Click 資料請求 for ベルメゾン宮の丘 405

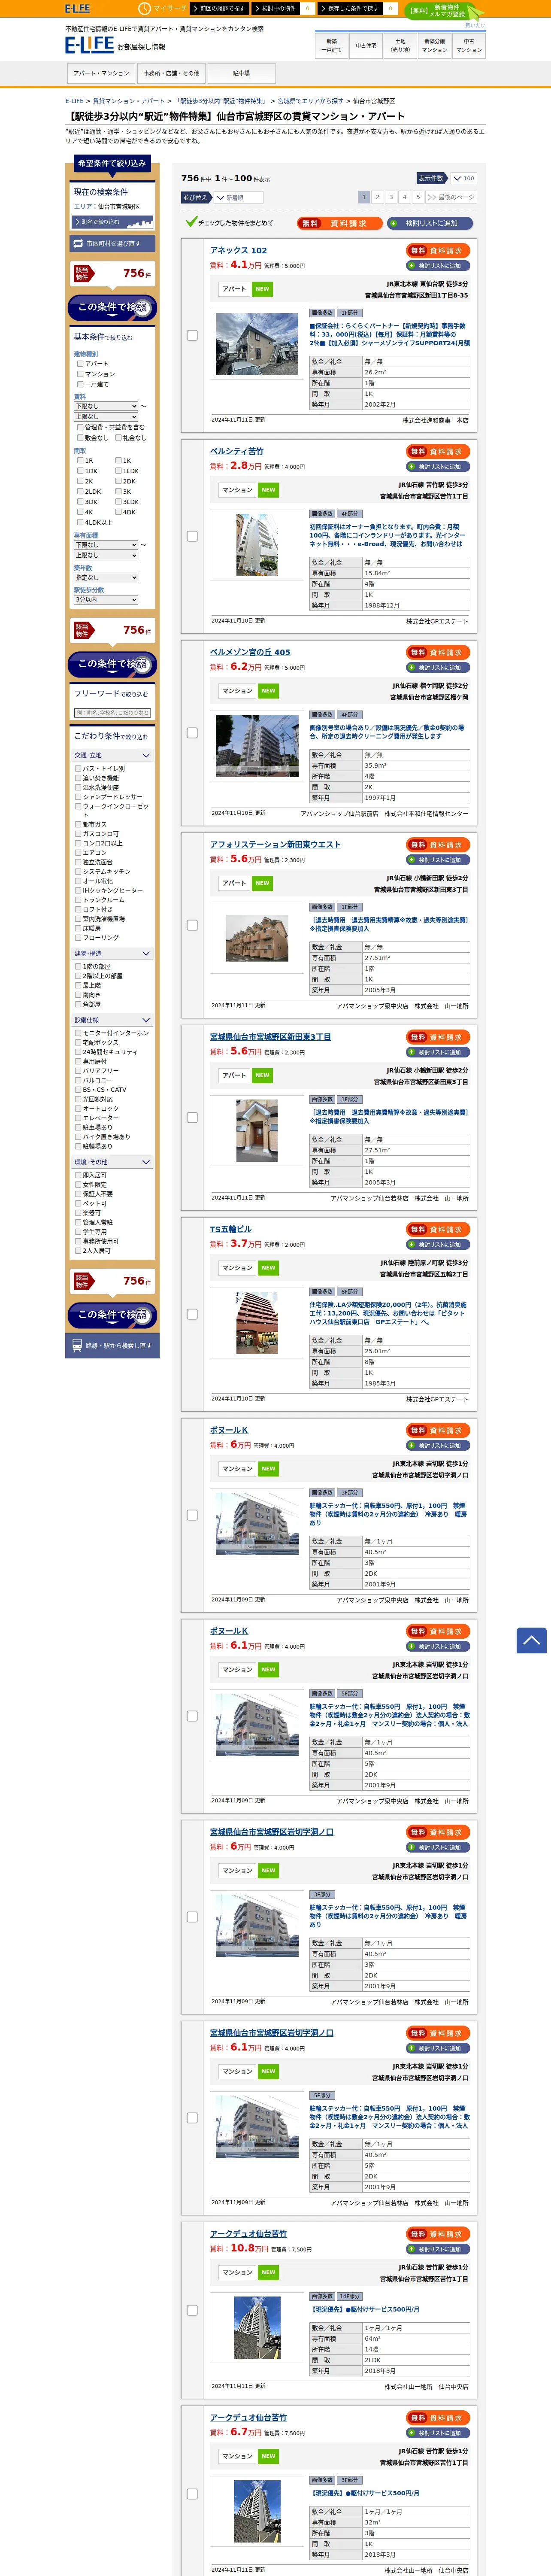coord(438,653)
